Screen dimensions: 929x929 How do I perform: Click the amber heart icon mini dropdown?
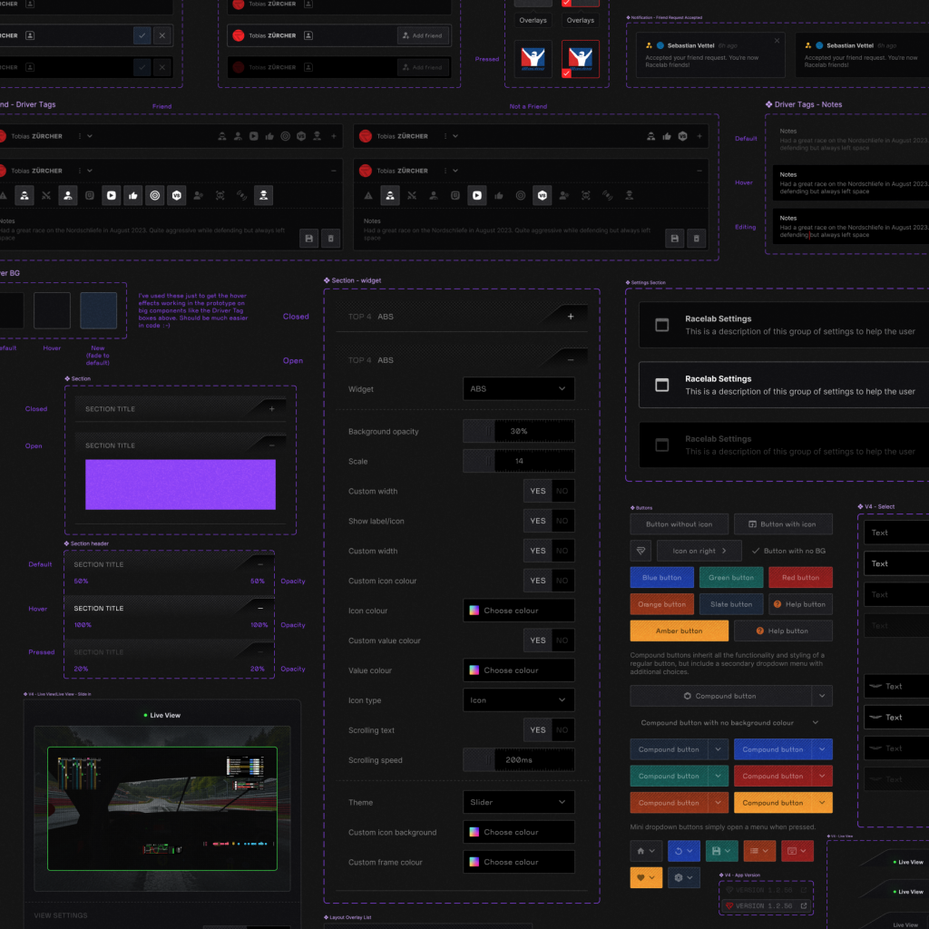(x=645, y=877)
